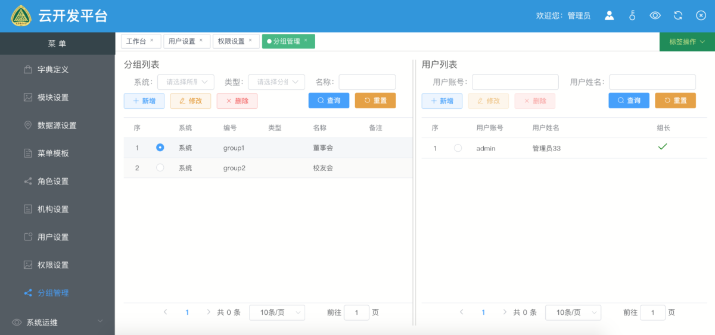Image resolution: width=715 pixels, height=335 pixels.
Task: Click the 用户账号 input field
Action: coord(515,82)
